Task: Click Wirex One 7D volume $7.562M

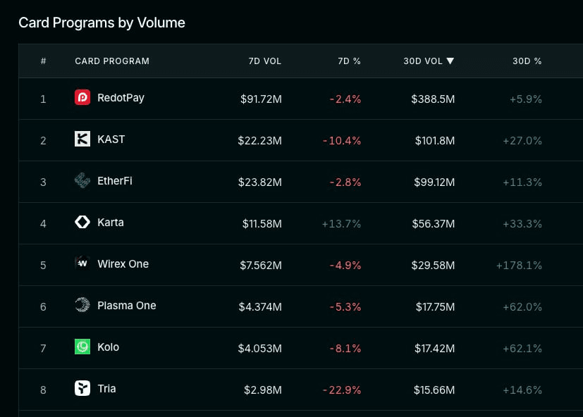Action: pyautogui.click(x=261, y=266)
